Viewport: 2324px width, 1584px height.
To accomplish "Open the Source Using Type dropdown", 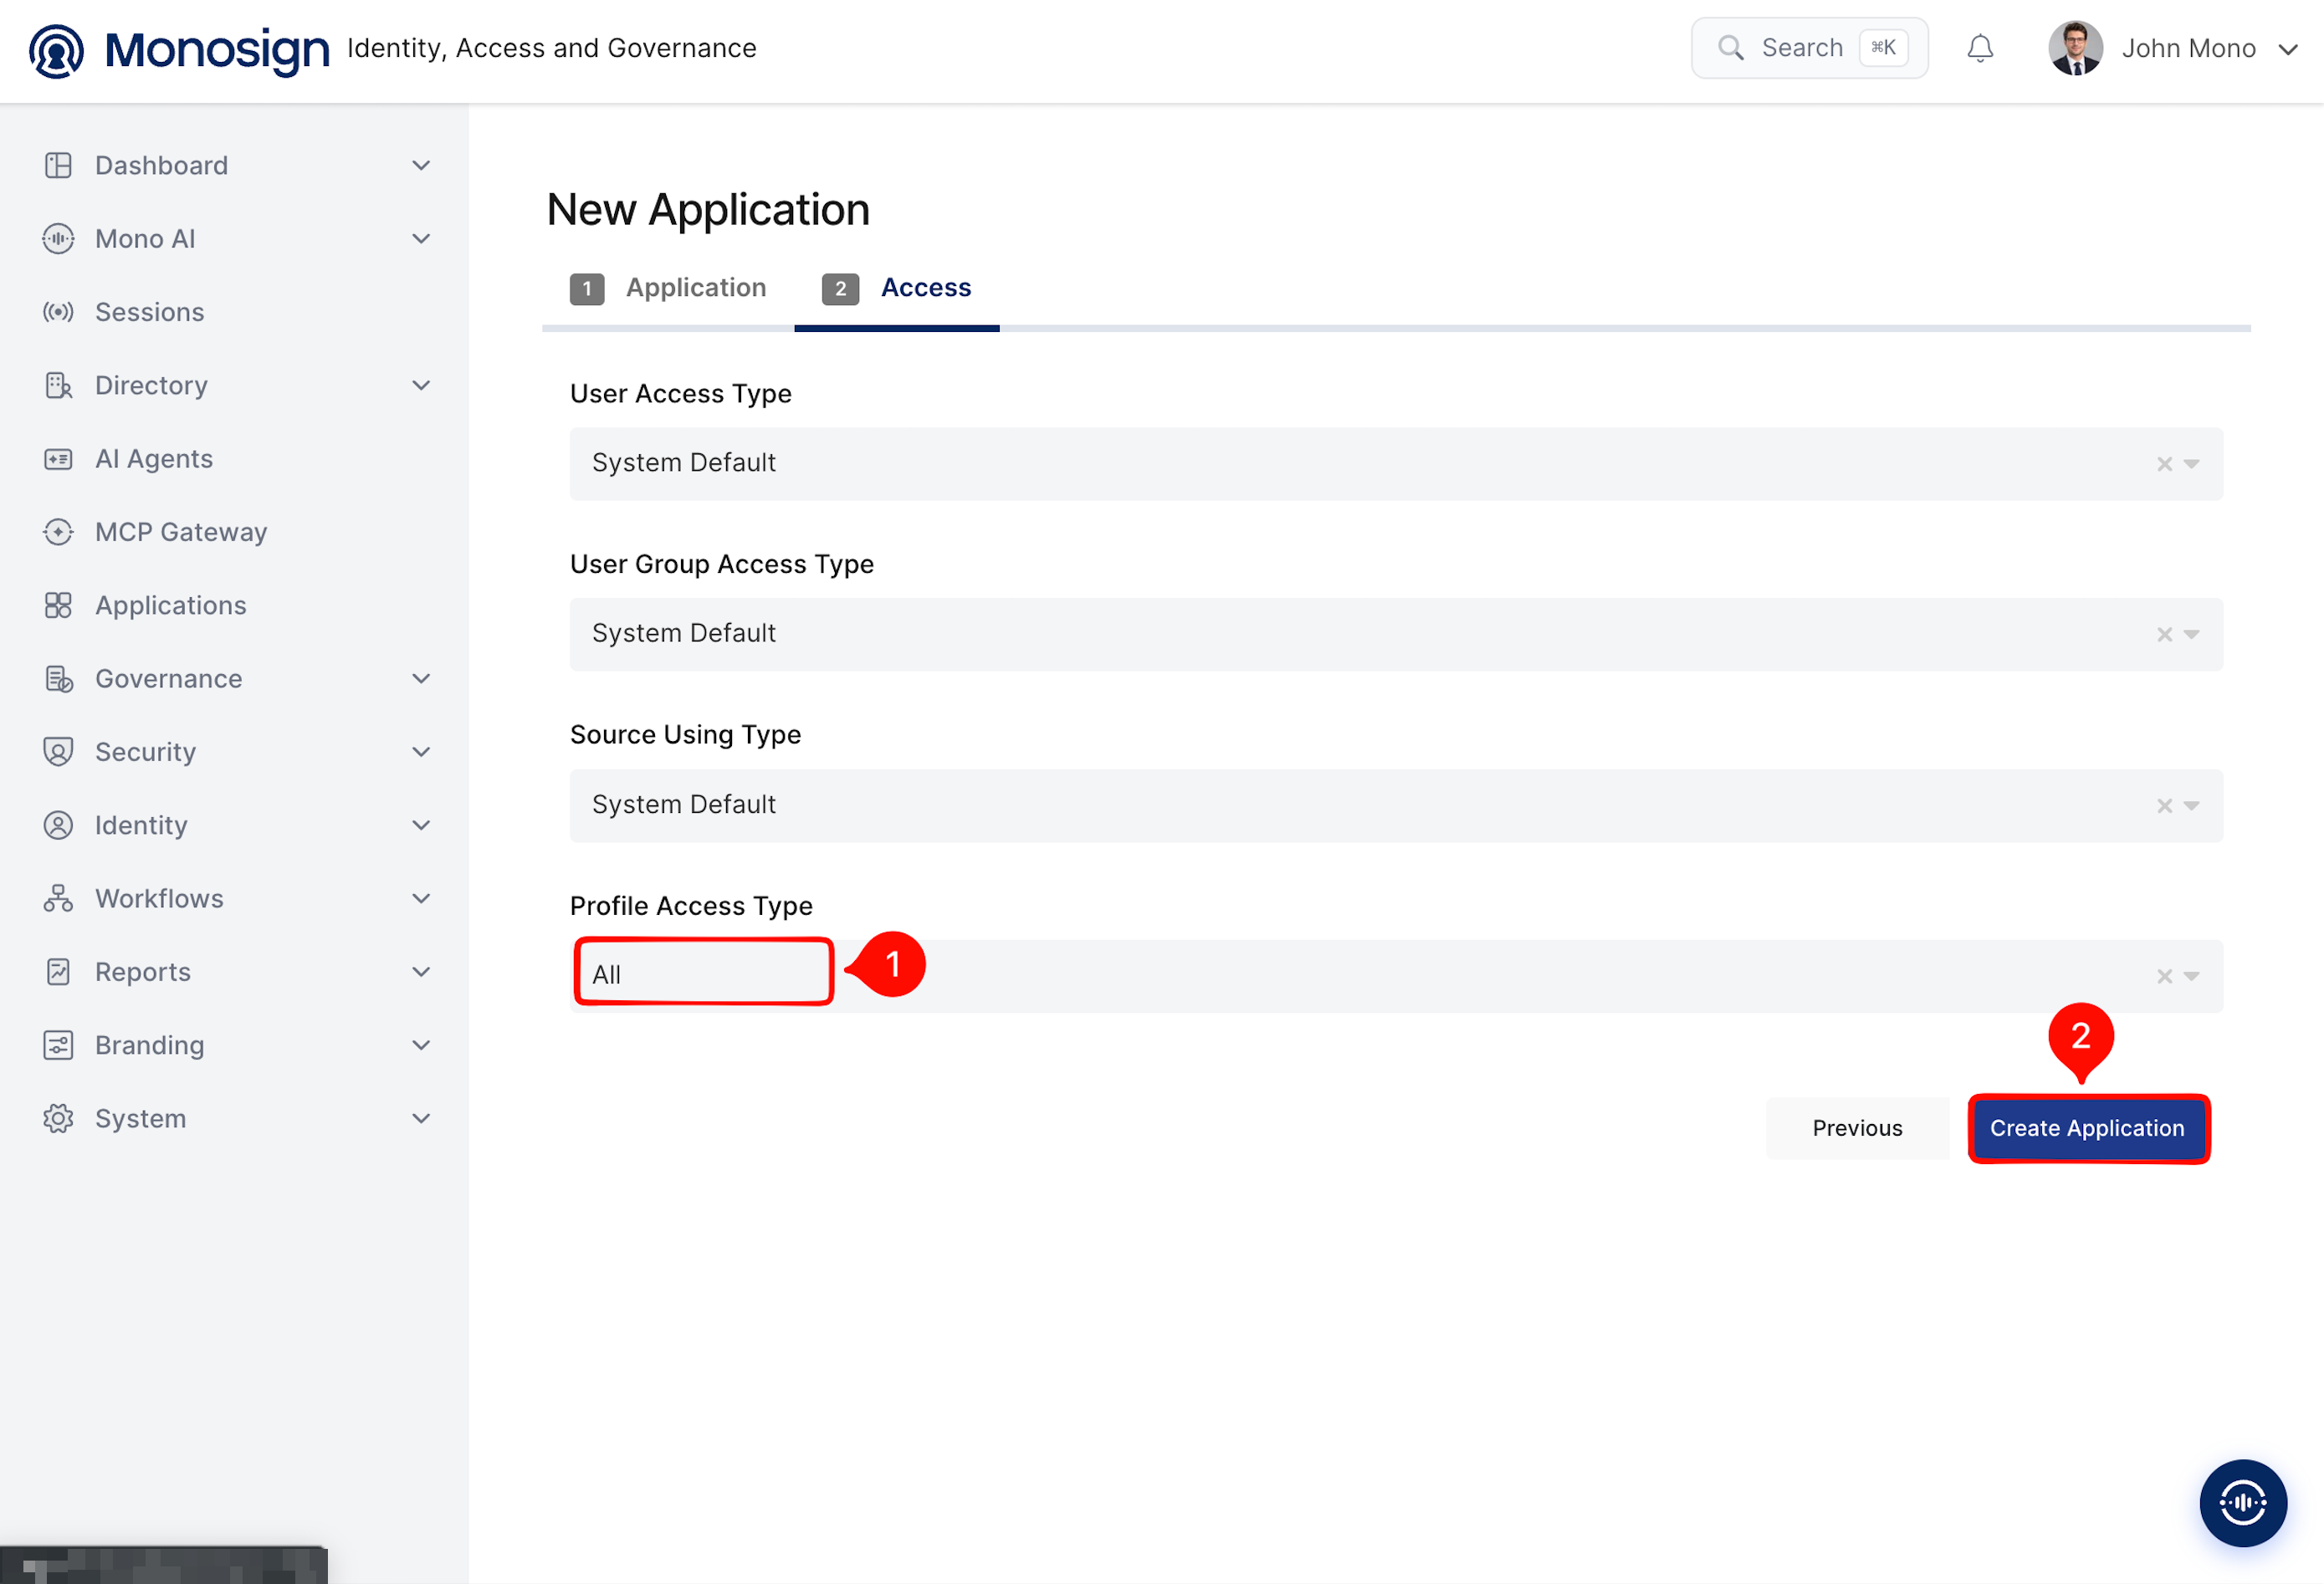I will coord(2191,806).
